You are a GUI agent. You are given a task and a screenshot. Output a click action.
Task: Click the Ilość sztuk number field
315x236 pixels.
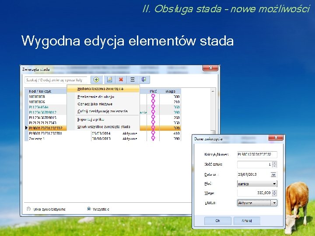[x=255, y=164]
